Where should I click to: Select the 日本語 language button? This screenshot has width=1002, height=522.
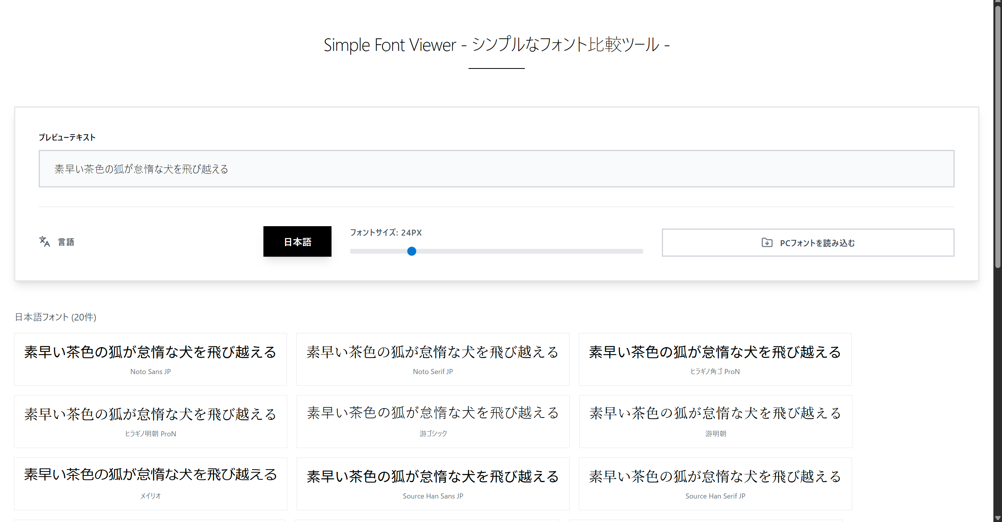coord(297,242)
